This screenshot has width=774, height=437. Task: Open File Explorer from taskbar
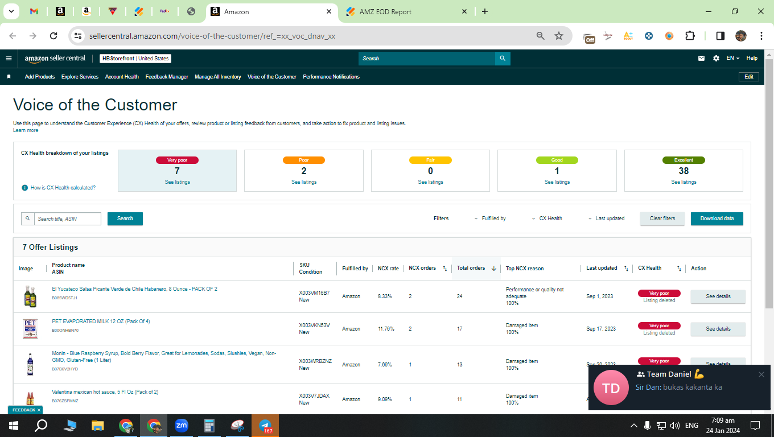(x=98, y=426)
